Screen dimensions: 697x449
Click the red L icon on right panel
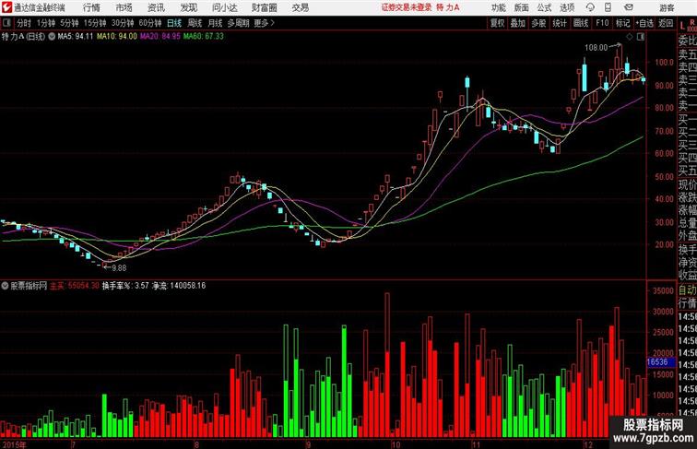(x=683, y=25)
